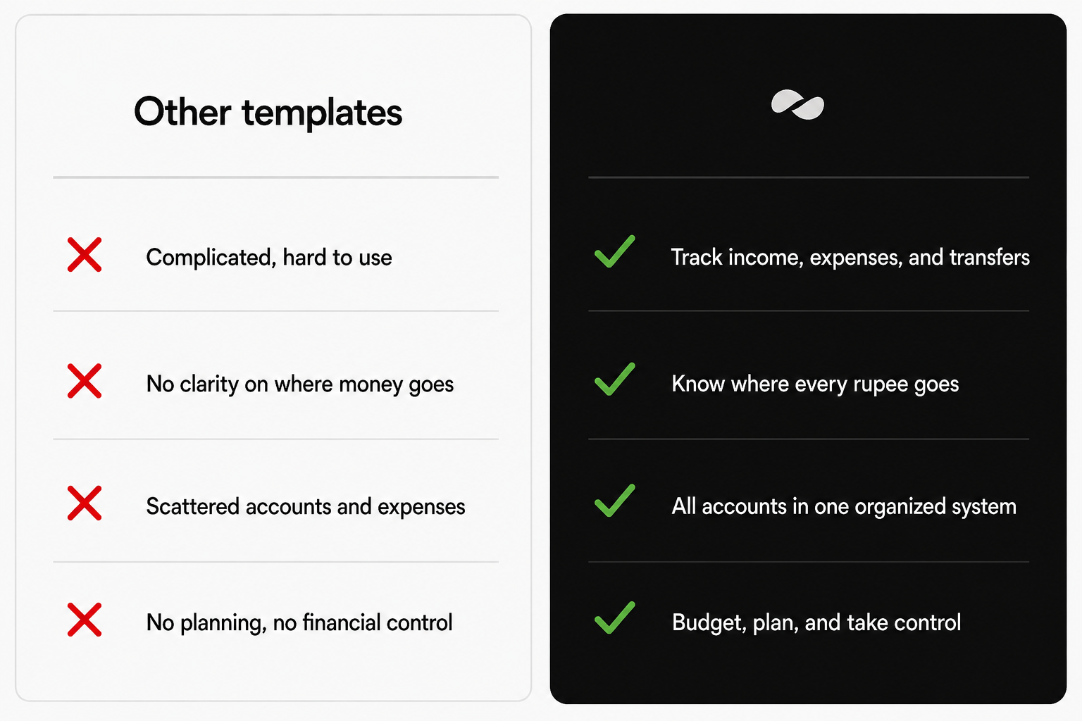Click the divider line below the white logo
The image size is (1082, 721).
coord(809,177)
